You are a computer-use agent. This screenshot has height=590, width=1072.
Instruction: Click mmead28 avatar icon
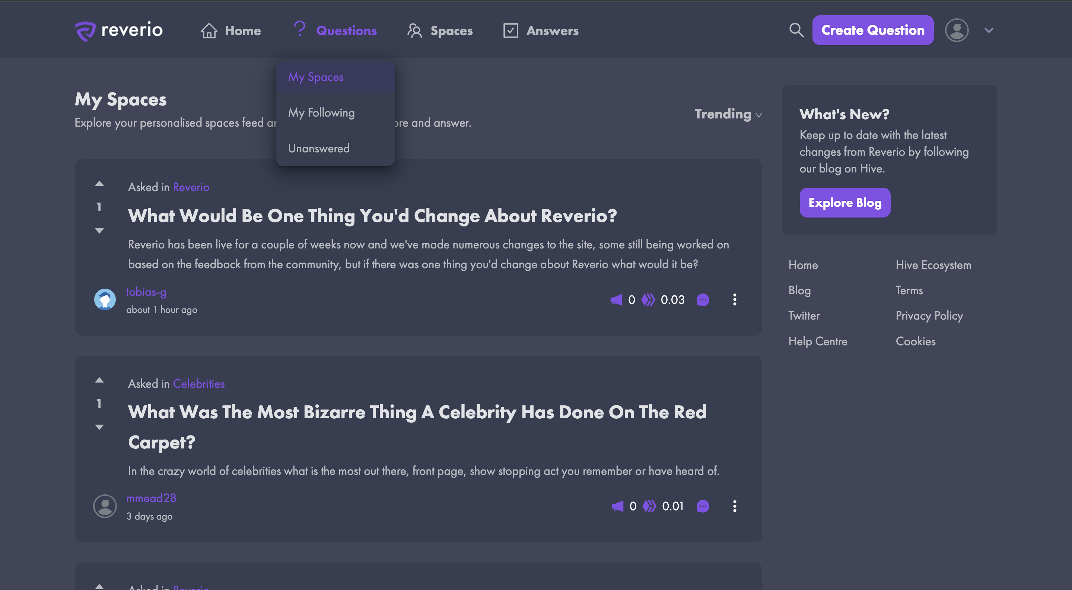[x=105, y=506]
